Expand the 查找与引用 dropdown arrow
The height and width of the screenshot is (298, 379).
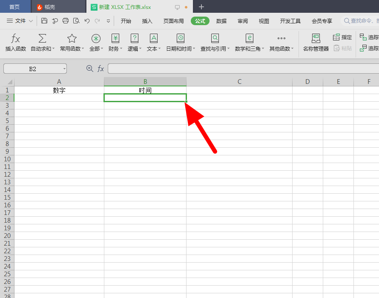coord(228,49)
